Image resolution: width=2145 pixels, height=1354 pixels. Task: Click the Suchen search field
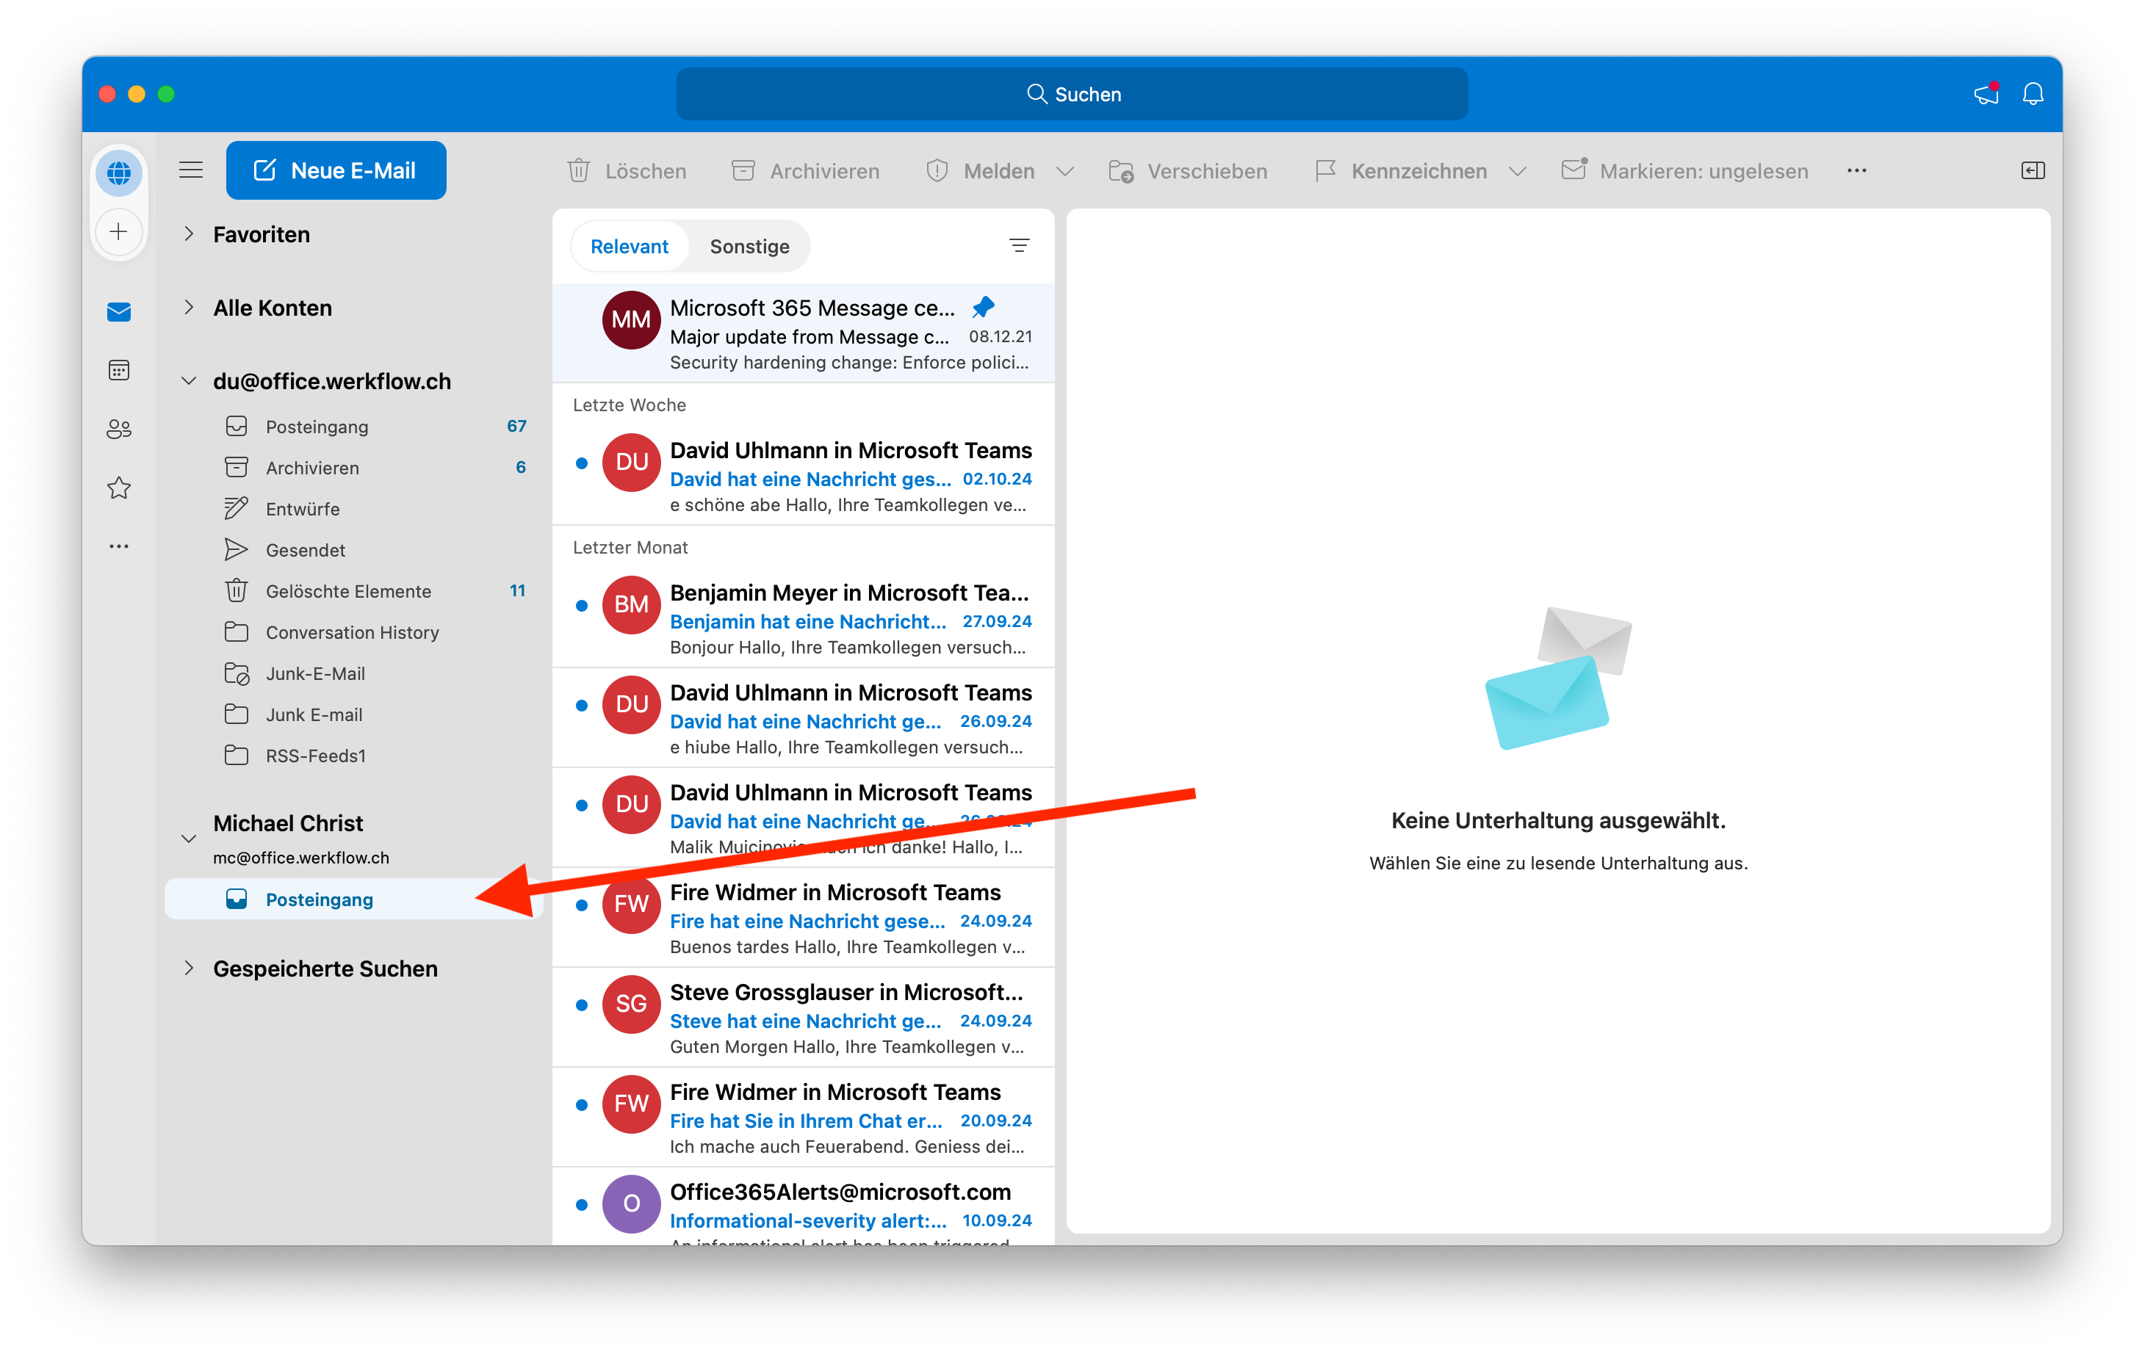[x=1072, y=93]
